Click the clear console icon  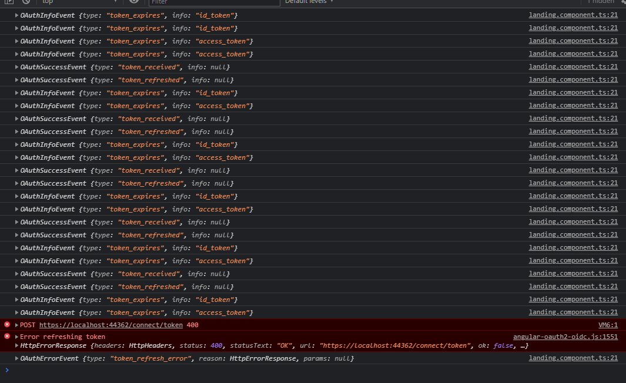[26, 2]
